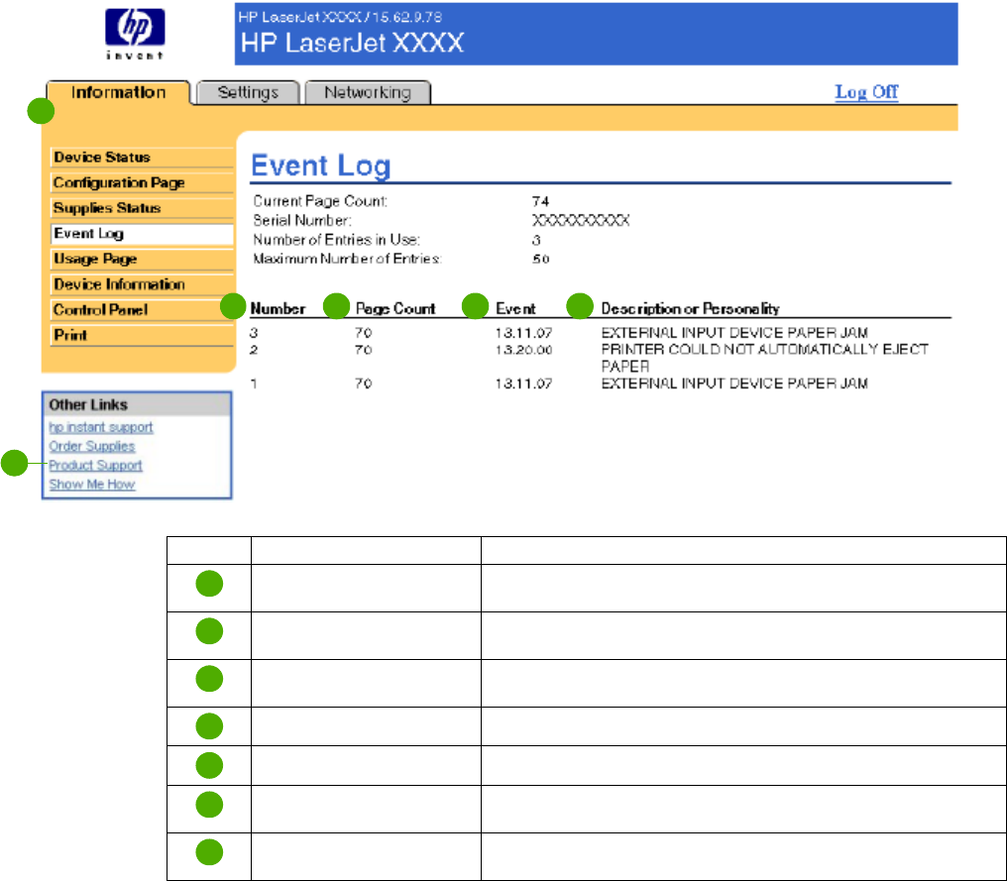This screenshot has height=881, width=1007.
Task: Switch to the Settings tab
Action: pos(248,92)
